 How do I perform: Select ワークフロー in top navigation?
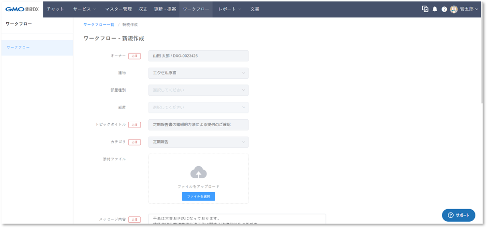(x=196, y=9)
